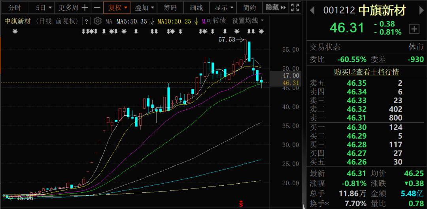This screenshot has width=427, height=209.
Task: Click the question mark help icon
Action: point(87,21)
